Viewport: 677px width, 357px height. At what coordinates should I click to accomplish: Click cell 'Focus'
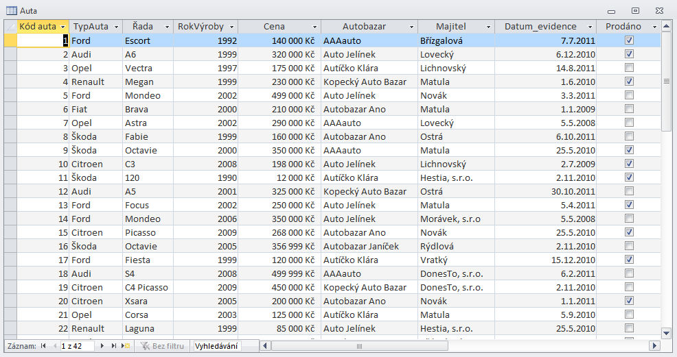point(148,205)
